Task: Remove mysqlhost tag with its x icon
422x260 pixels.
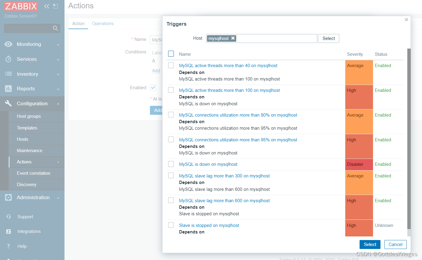Action: (x=233, y=38)
